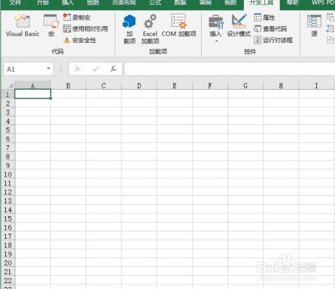Viewport: 335px width, 289px height.
Task: Open control Properties (属性)
Action: (x=265, y=17)
